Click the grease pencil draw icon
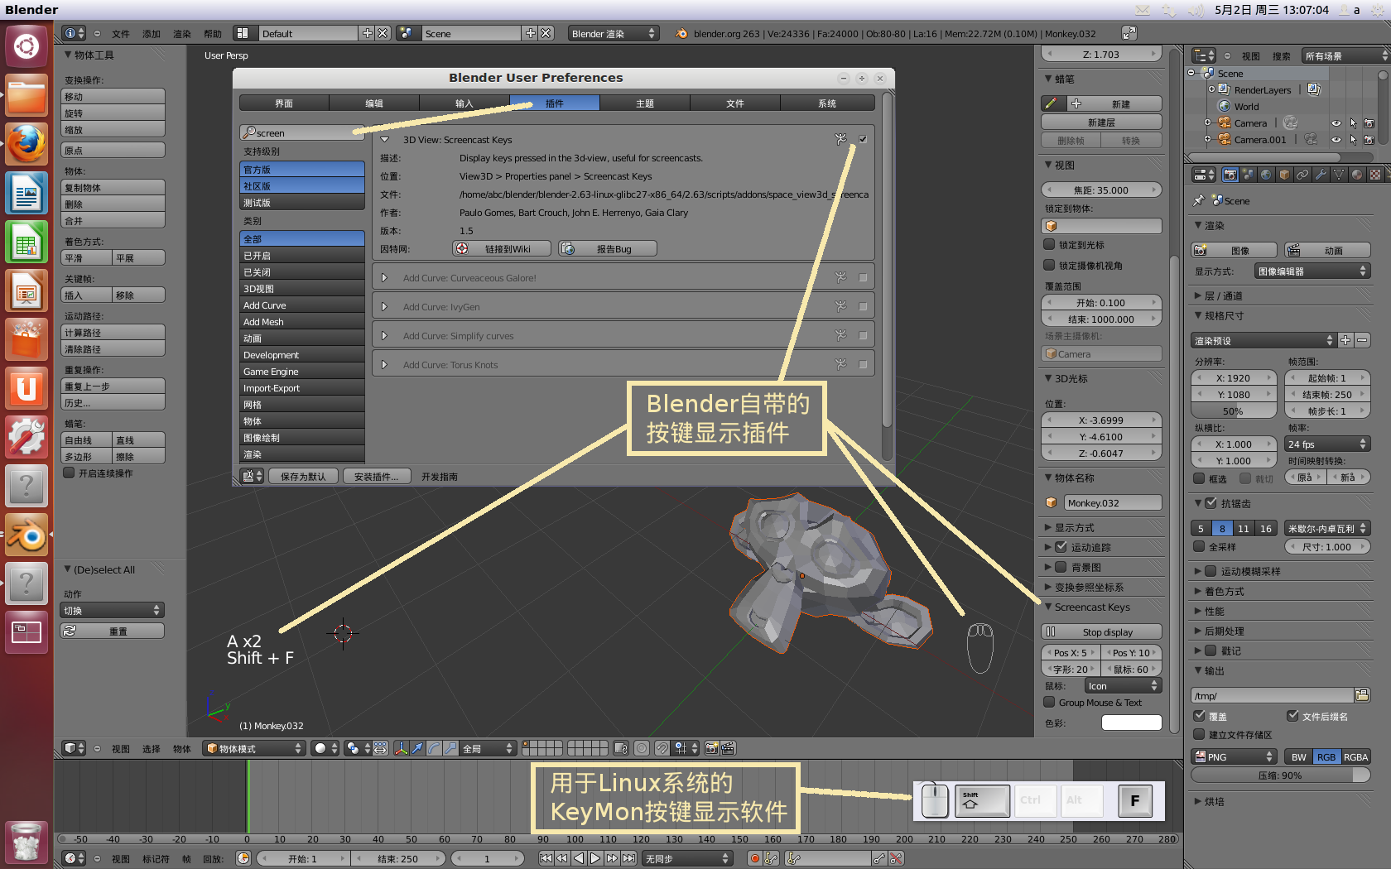Viewport: 1391px width, 869px height. [x=1052, y=103]
